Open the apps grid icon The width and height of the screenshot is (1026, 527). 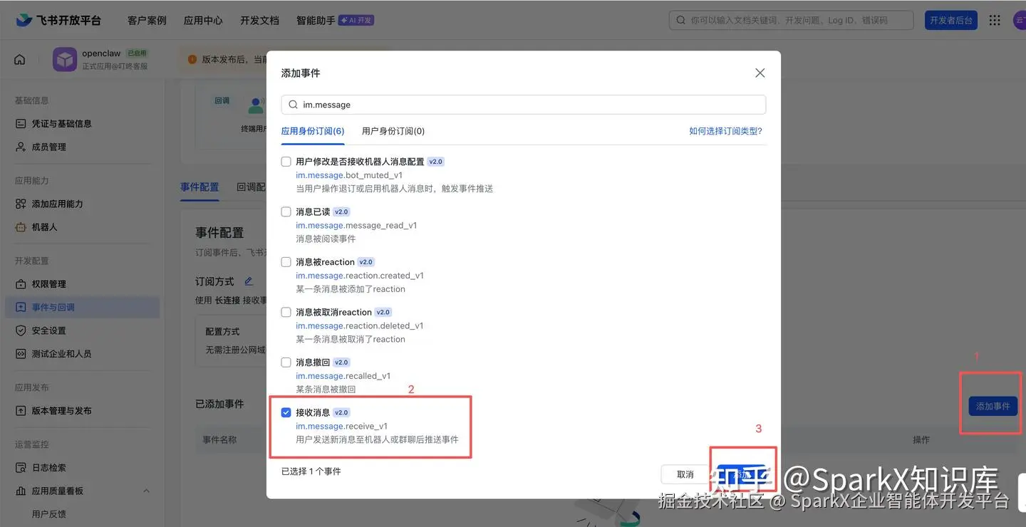[x=995, y=20]
